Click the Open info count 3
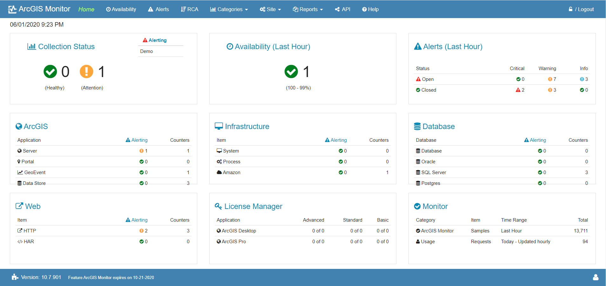The height and width of the screenshot is (286, 606). coord(584,79)
